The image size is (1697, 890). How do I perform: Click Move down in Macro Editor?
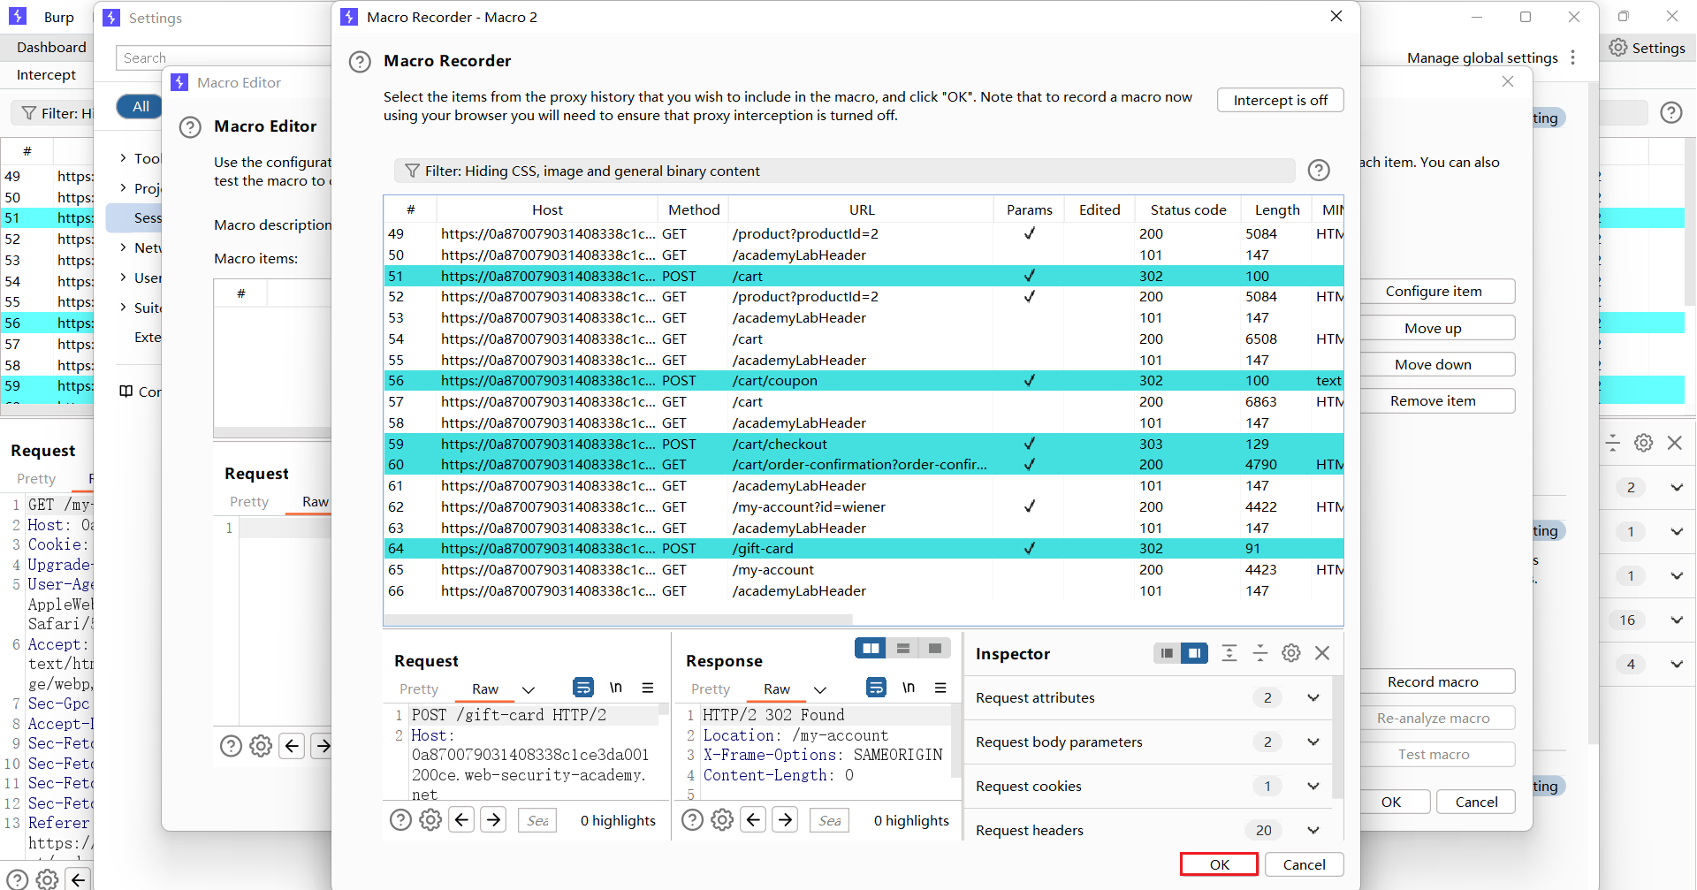point(1434,364)
